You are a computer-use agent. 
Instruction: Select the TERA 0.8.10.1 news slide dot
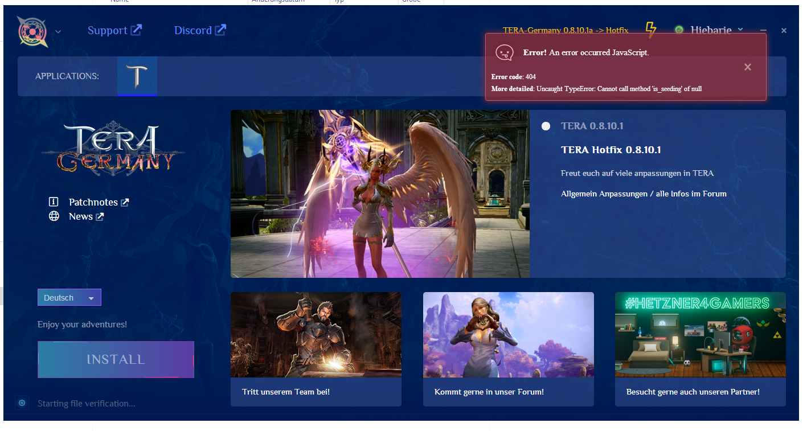[x=546, y=126]
